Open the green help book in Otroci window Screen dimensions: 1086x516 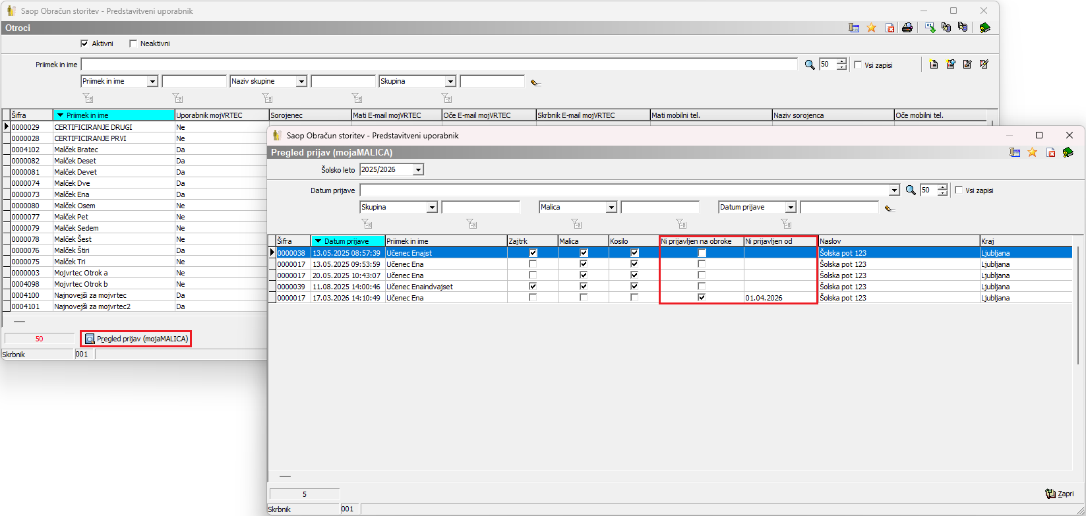[984, 28]
